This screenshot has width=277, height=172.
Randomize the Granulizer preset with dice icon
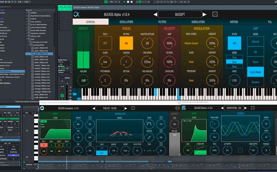(133, 108)
